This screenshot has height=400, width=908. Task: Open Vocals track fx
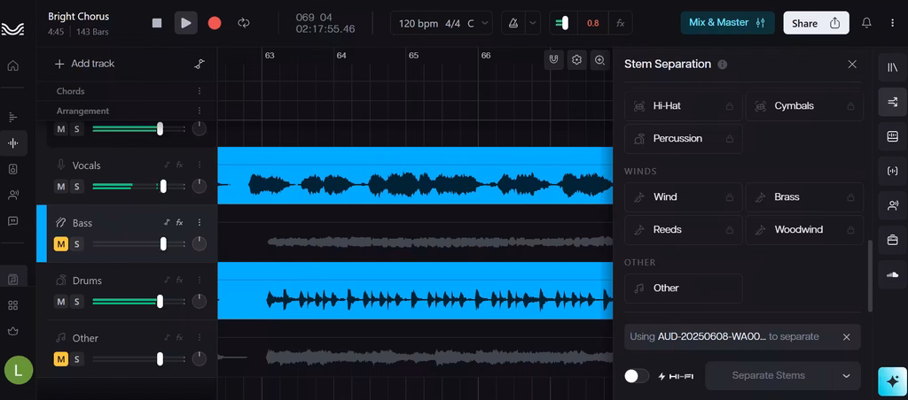179,165
